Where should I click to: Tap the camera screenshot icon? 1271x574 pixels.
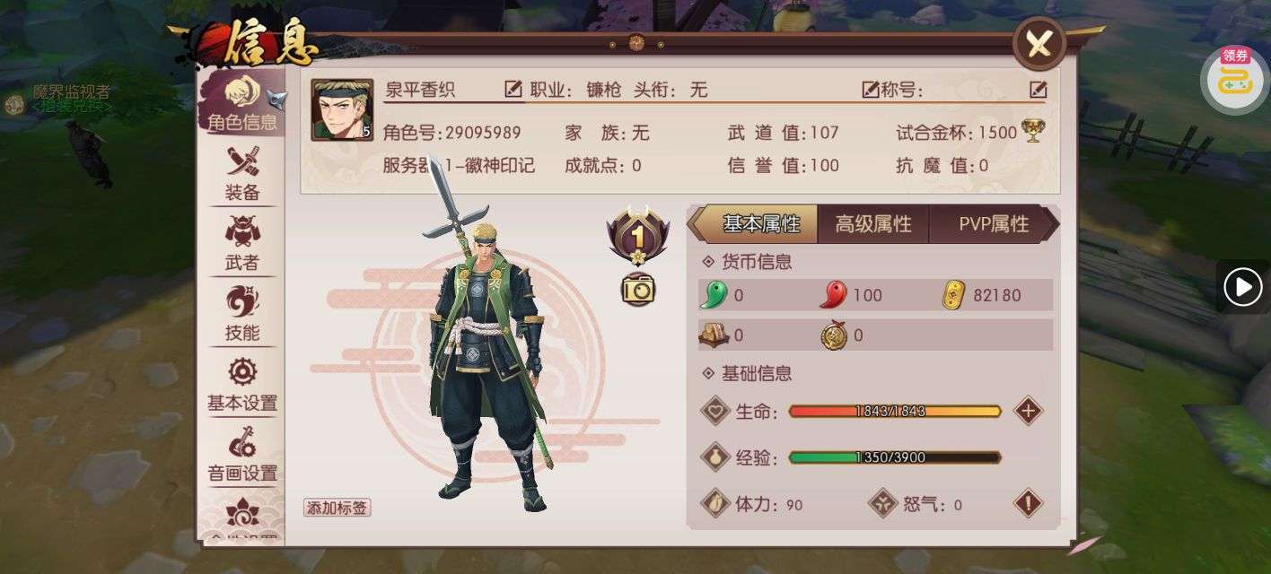638,289
